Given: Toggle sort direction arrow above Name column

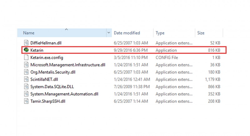Looking at the screenshot, I should [x=66, y=30].
